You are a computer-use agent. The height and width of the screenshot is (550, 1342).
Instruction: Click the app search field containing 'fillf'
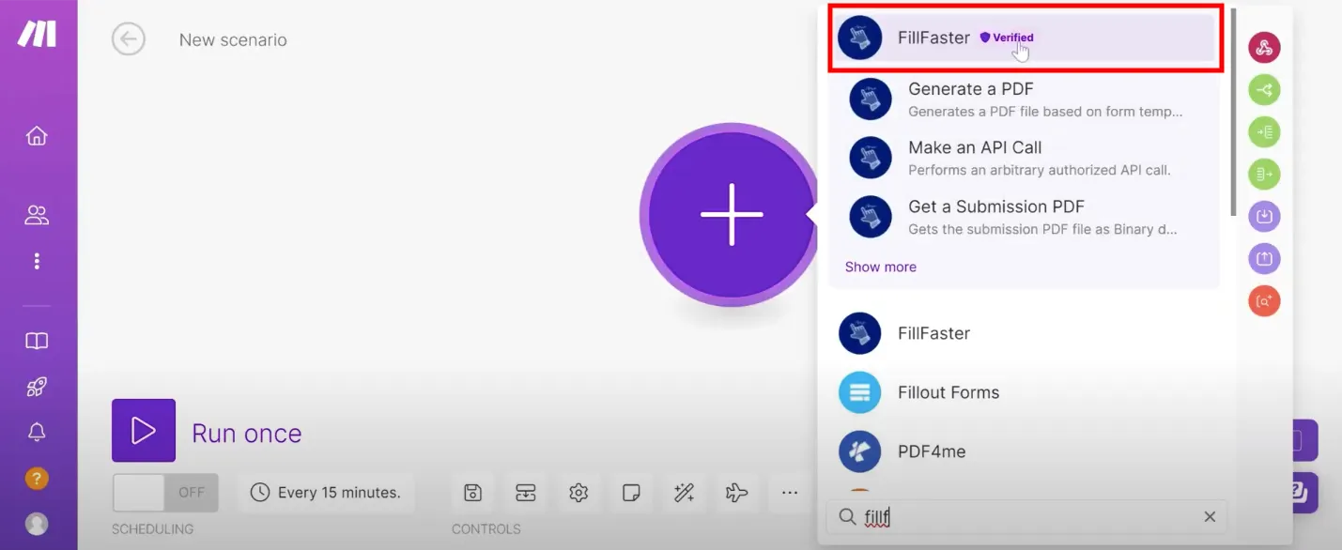1026,517
